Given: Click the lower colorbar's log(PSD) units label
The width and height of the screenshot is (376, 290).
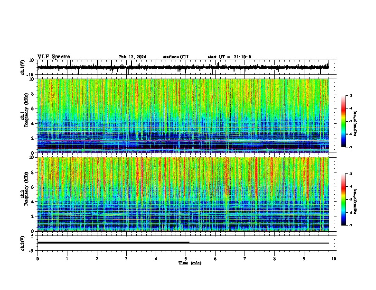Looking at the screenshot, I should 356,202.
